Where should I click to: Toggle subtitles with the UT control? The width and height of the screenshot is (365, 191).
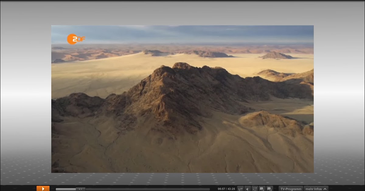[241, 189]
